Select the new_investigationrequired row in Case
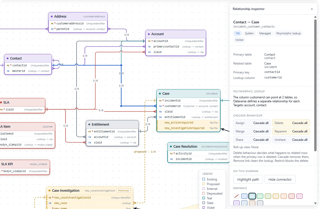The image size is (320, 209). [188, 128]
